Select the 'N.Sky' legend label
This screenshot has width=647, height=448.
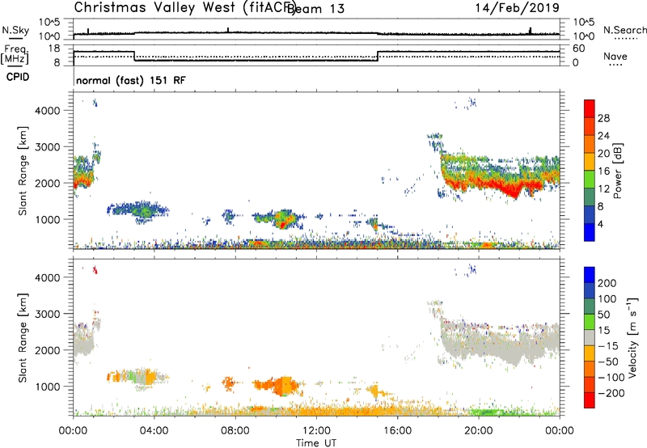(15, 30)
